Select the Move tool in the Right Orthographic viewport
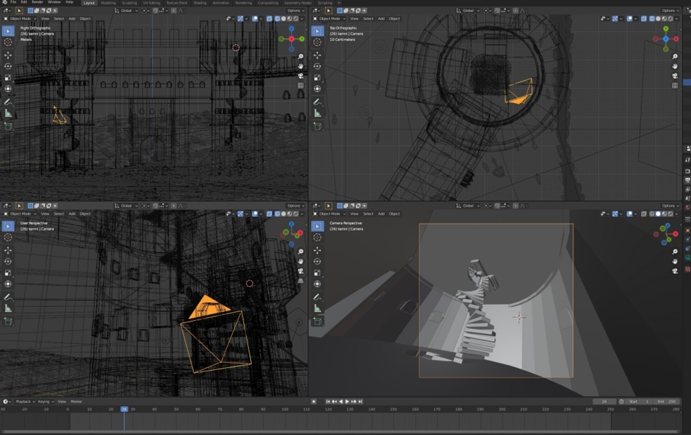The image size is (691, 435). (x=8, y=55)
